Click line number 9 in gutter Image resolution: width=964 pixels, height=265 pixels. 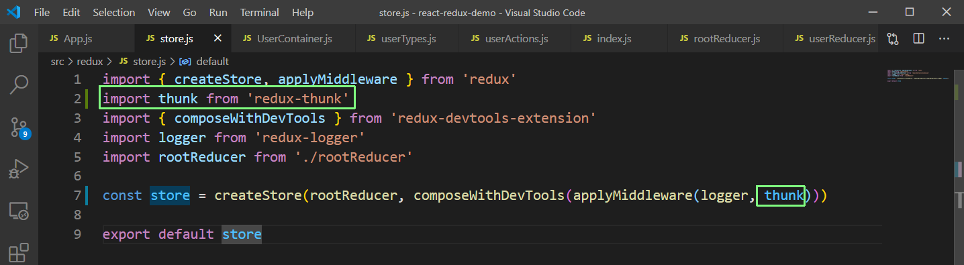77,235
